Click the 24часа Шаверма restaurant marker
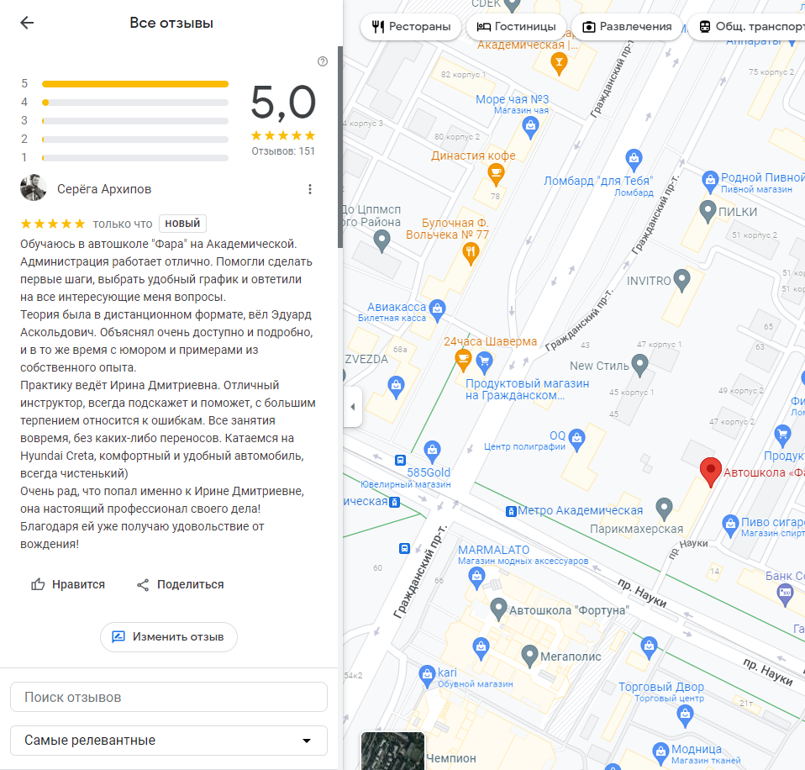Screen dimensions: 805x770 [462, 360]
